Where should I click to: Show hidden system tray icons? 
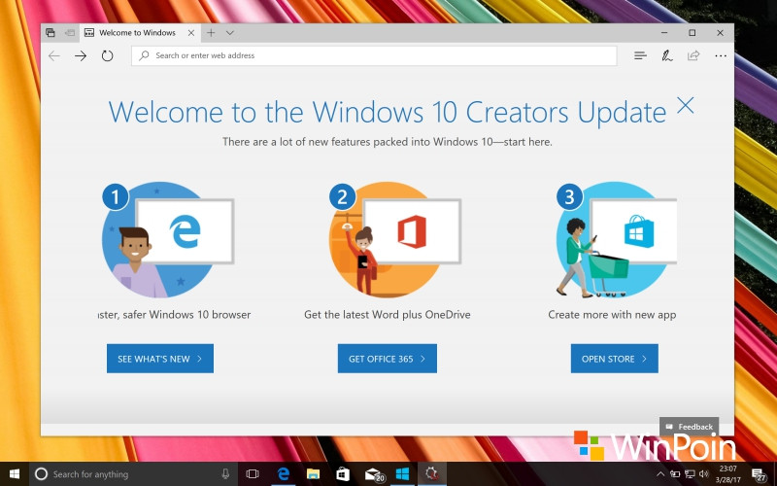point(660,474)
